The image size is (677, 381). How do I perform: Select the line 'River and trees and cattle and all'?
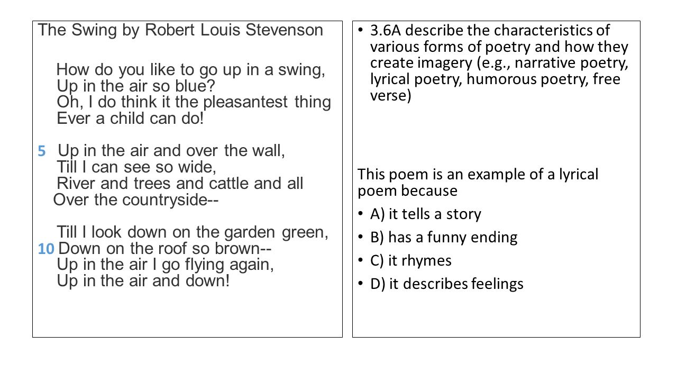pos(180,184)
